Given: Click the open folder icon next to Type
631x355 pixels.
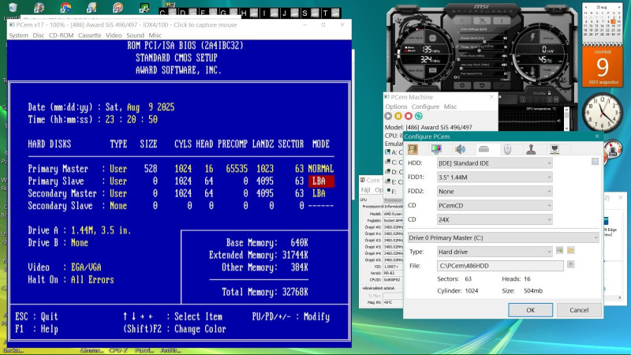Looking at the screenshot, I should click(x=570, y=250).
